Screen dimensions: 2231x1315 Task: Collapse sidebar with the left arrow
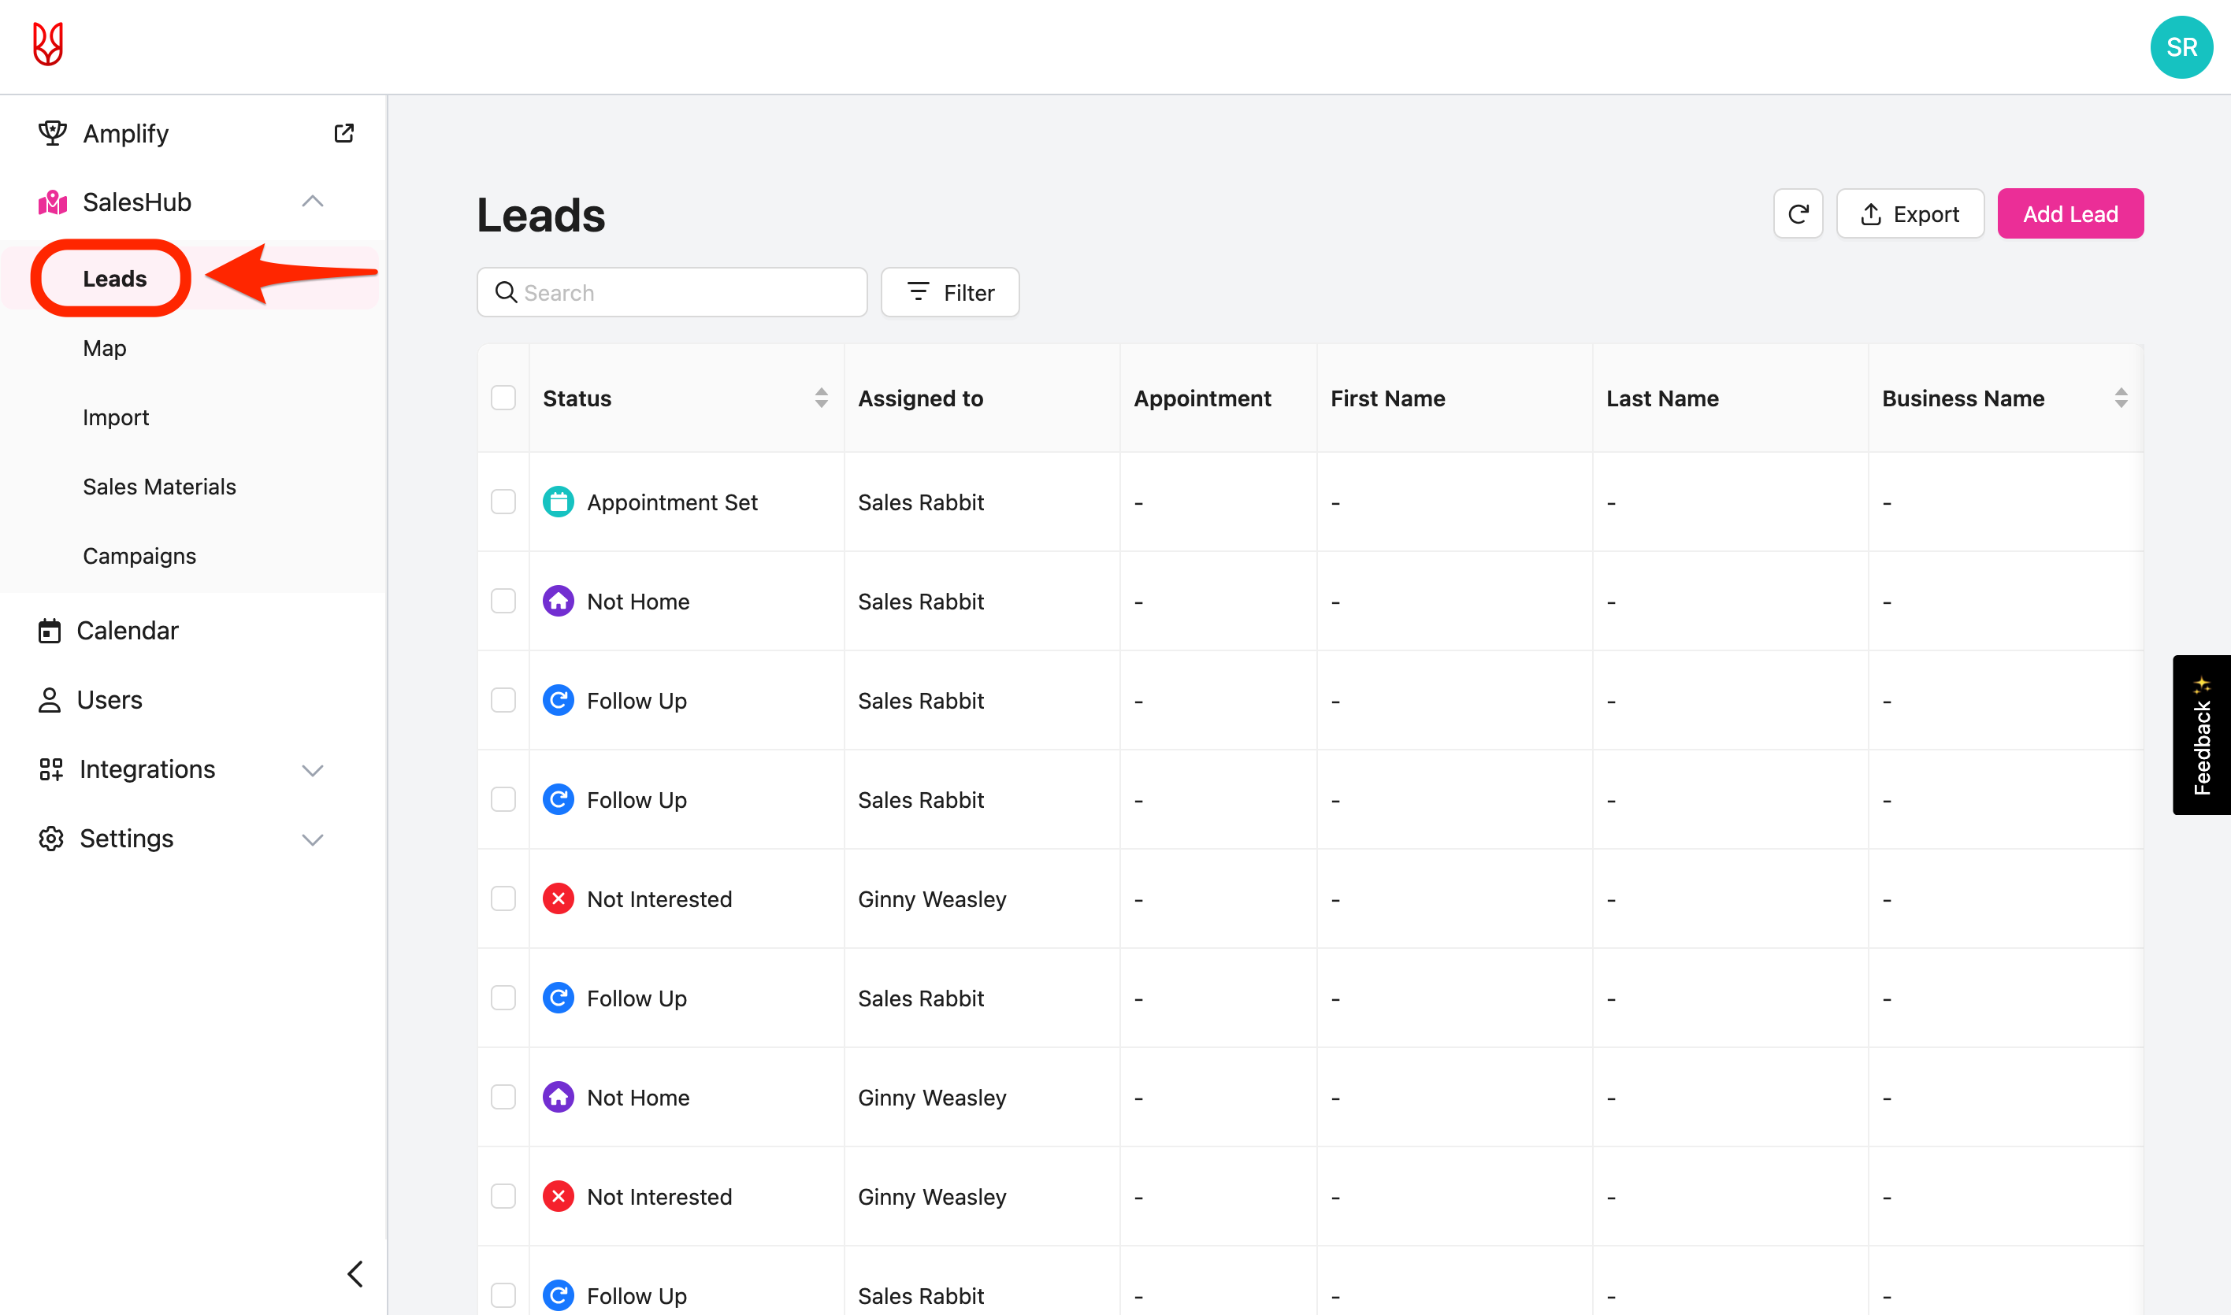tap(355, 1273)
